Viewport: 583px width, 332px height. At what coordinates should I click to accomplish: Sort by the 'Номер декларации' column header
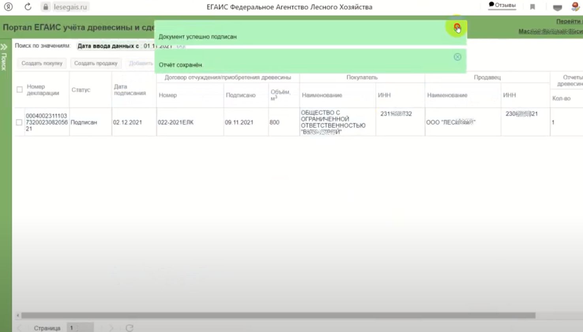[x=43, y=90]
